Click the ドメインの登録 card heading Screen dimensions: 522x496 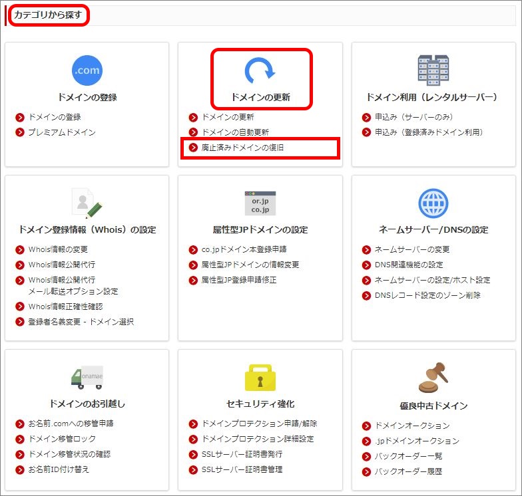pos(87,97)
